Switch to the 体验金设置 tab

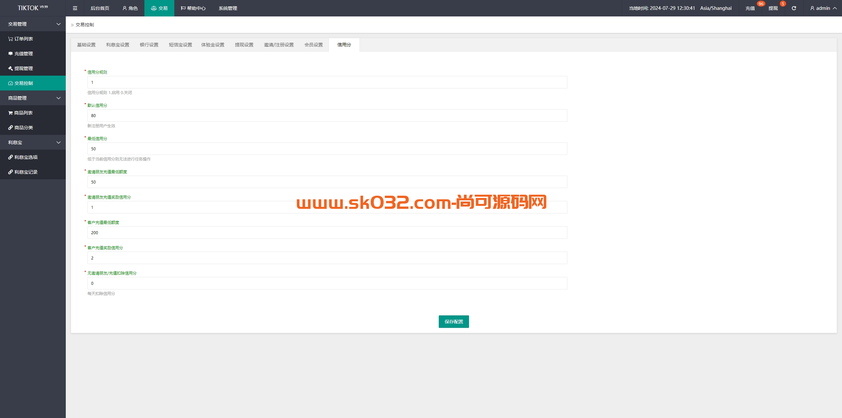click(x=213, y=45)
